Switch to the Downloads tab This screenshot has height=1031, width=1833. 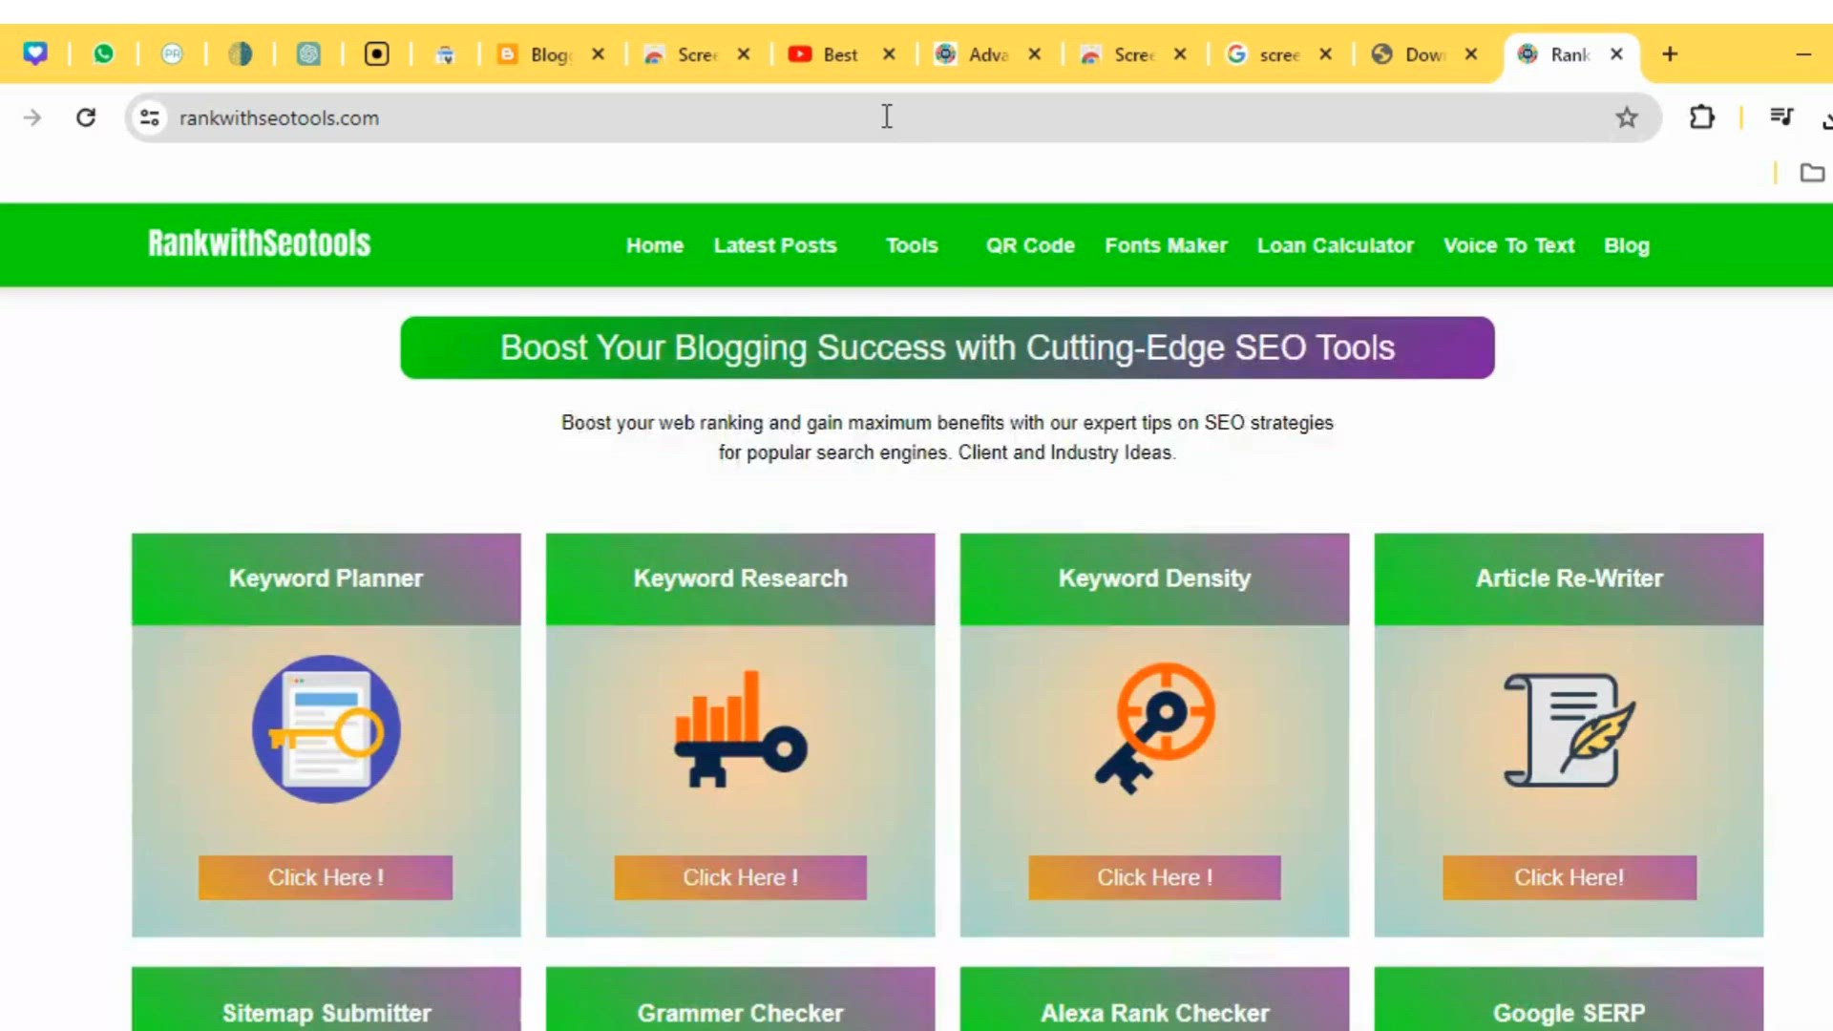point(1413,54)
